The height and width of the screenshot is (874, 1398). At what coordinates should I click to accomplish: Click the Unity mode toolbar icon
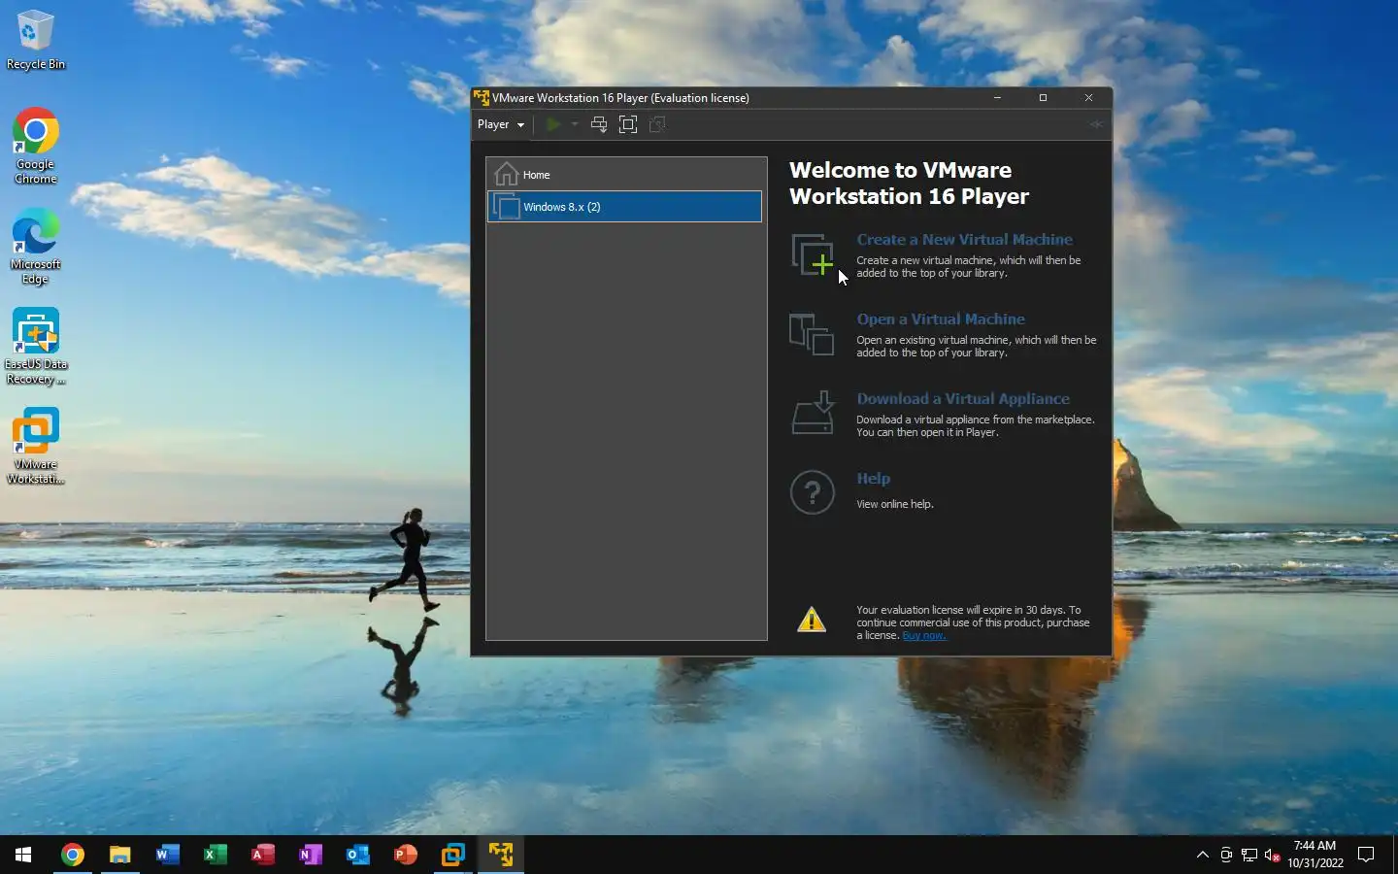(x=657, y=124)
